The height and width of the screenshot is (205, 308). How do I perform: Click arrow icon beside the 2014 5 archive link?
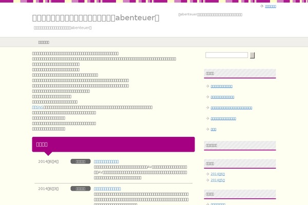[207, 180]
